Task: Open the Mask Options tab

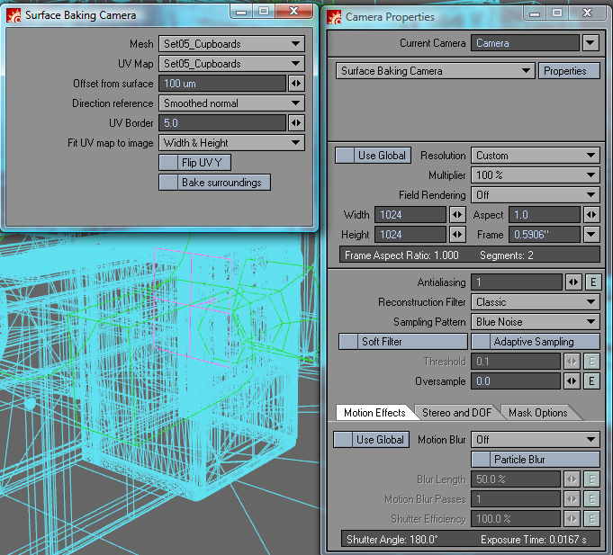Action: pos(537,413)
